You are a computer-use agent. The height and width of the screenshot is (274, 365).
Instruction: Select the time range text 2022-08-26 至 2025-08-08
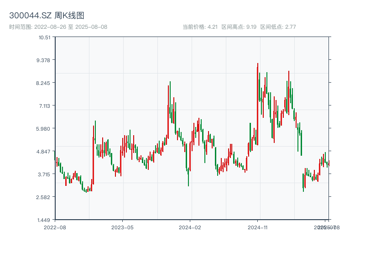click(x=71, y=27)
